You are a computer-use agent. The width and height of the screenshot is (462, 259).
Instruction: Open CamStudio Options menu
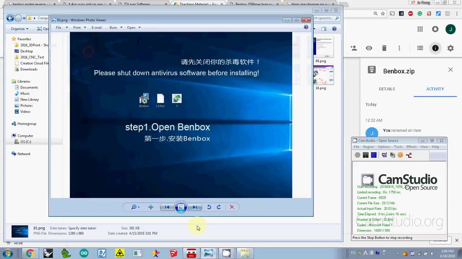click(x=384, y=147)
